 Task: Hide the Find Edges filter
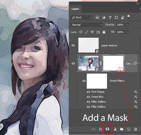coord(88,92)
